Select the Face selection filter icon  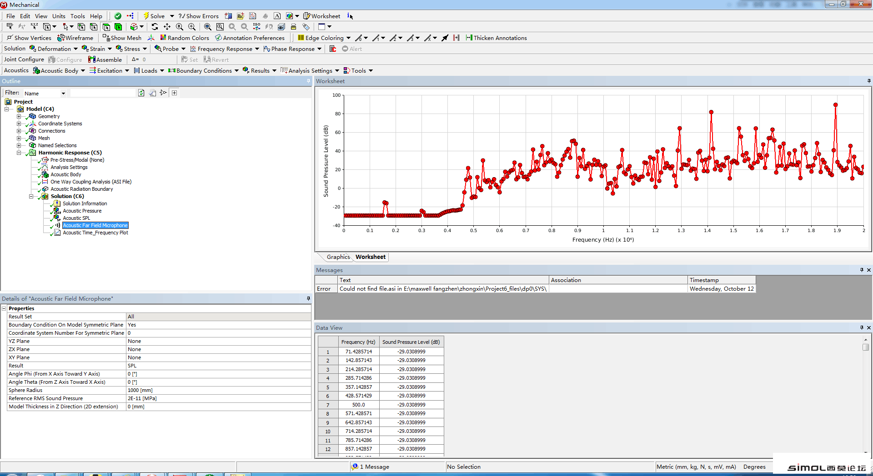[x=106, y=27]
